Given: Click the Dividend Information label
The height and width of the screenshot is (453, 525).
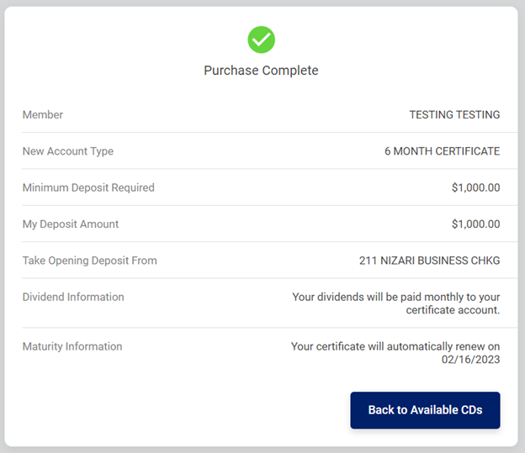Looking at the screenshot, I should 73,297.
